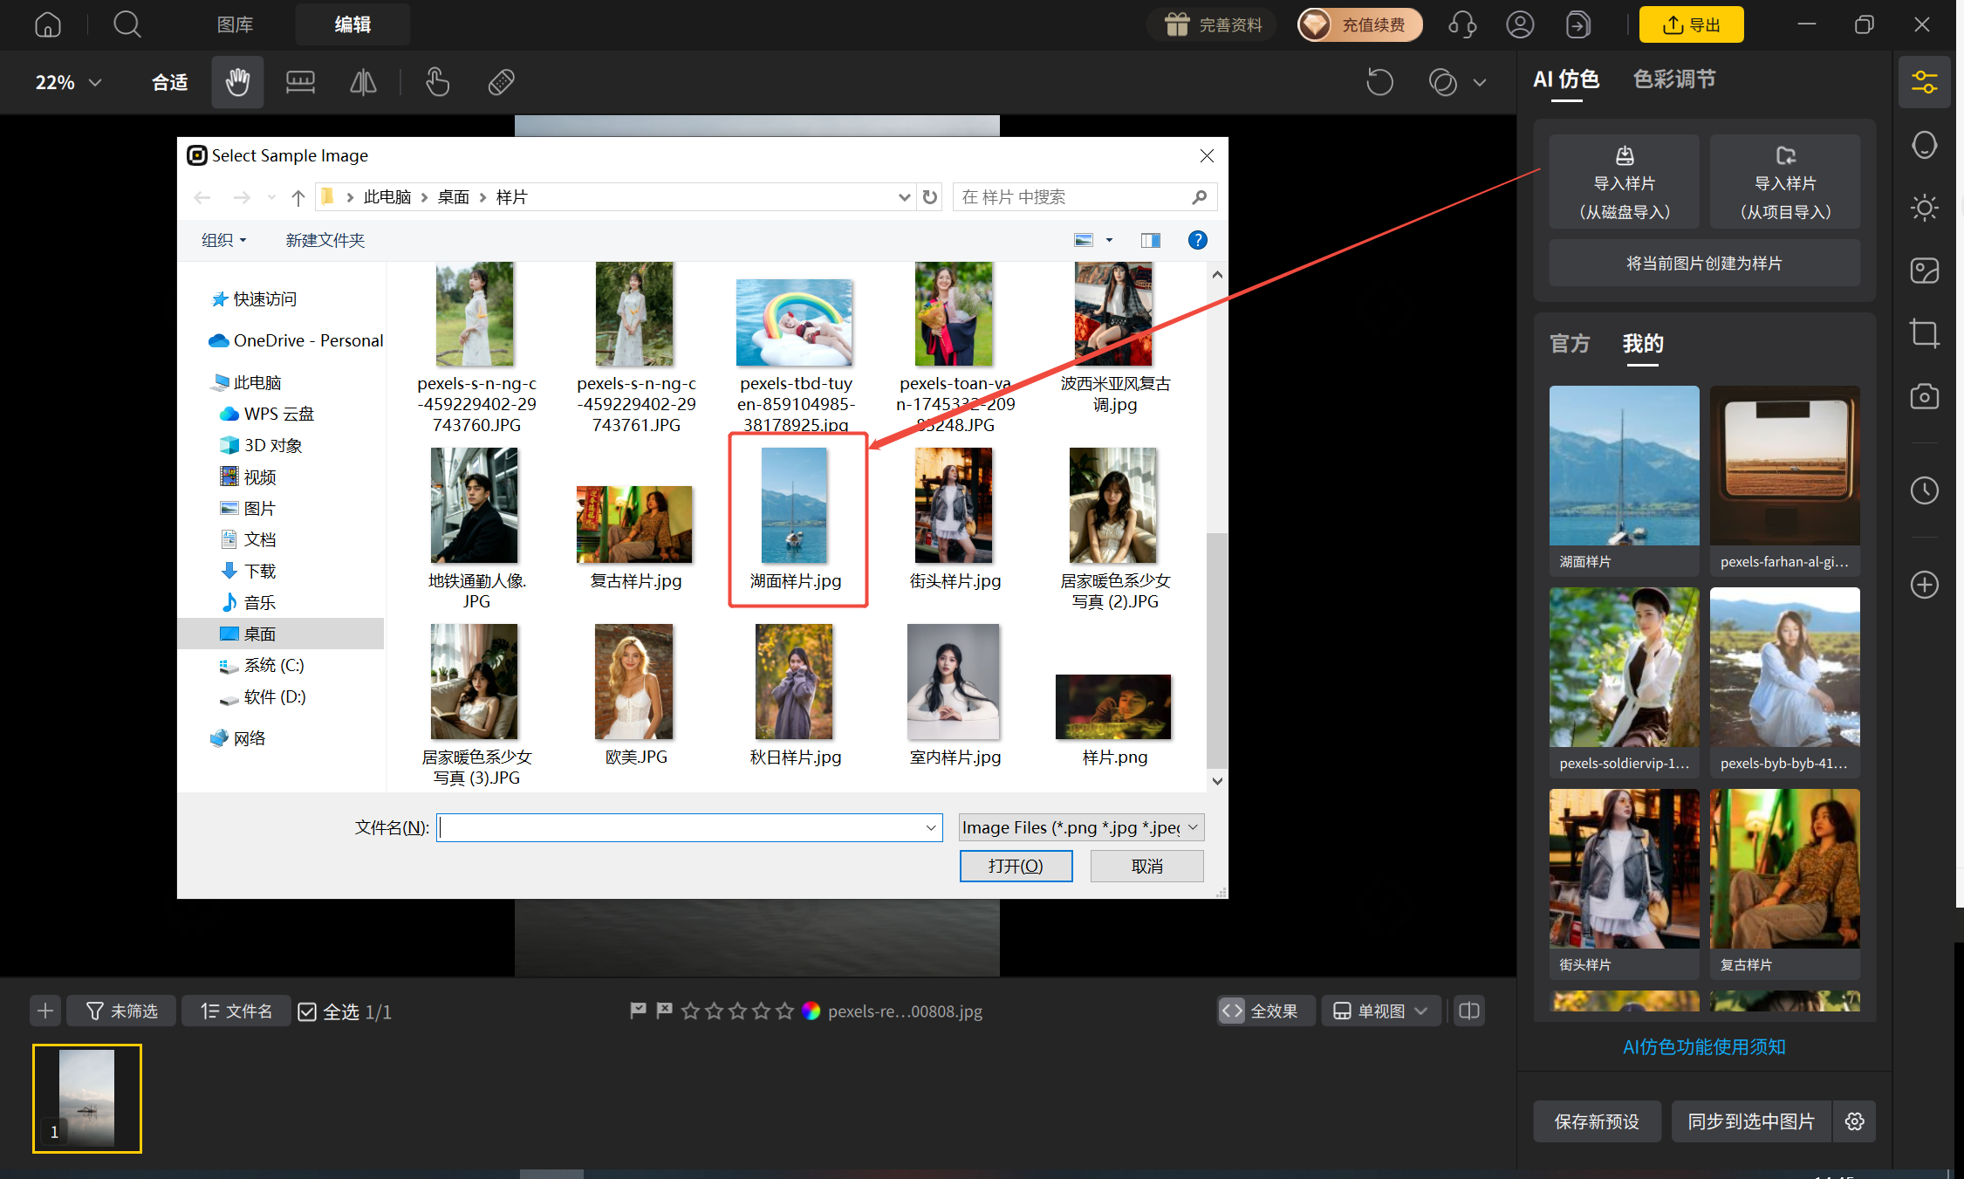
Task: Click the flip mirror tool icon
Action: click(363, 82)
